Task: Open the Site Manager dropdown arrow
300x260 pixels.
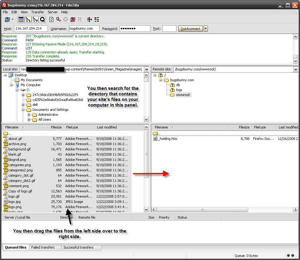Action: [13, 19]
